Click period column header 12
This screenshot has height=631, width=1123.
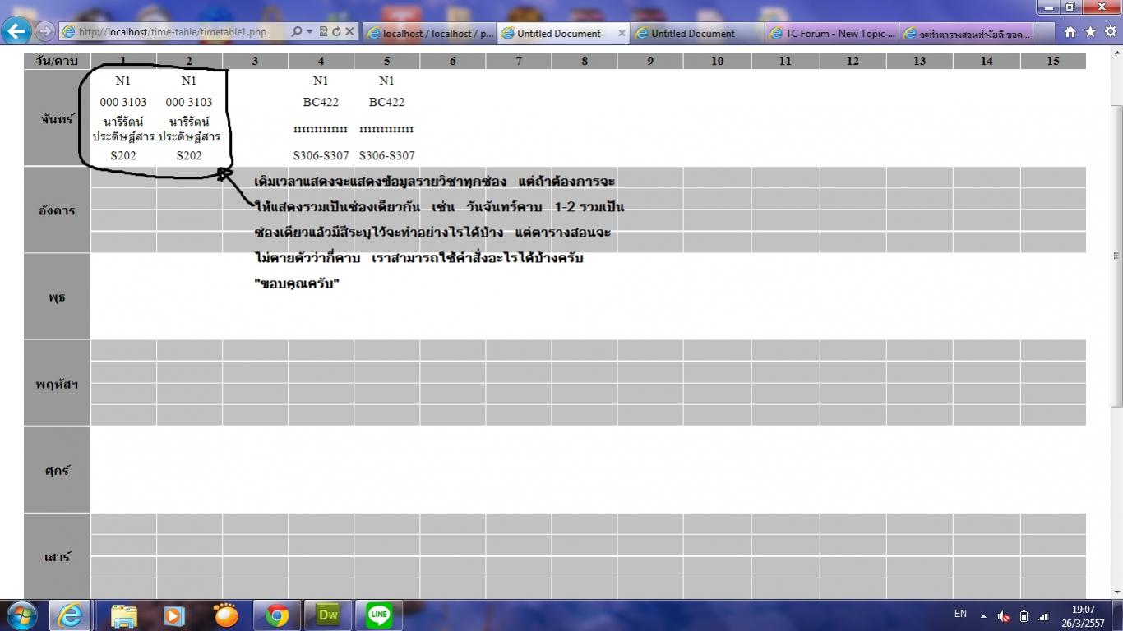(853, 61)
